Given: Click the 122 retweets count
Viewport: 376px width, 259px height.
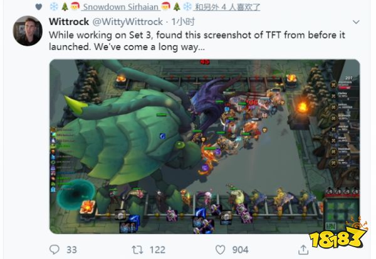Looking at the screenshot, I should [157, 250].
